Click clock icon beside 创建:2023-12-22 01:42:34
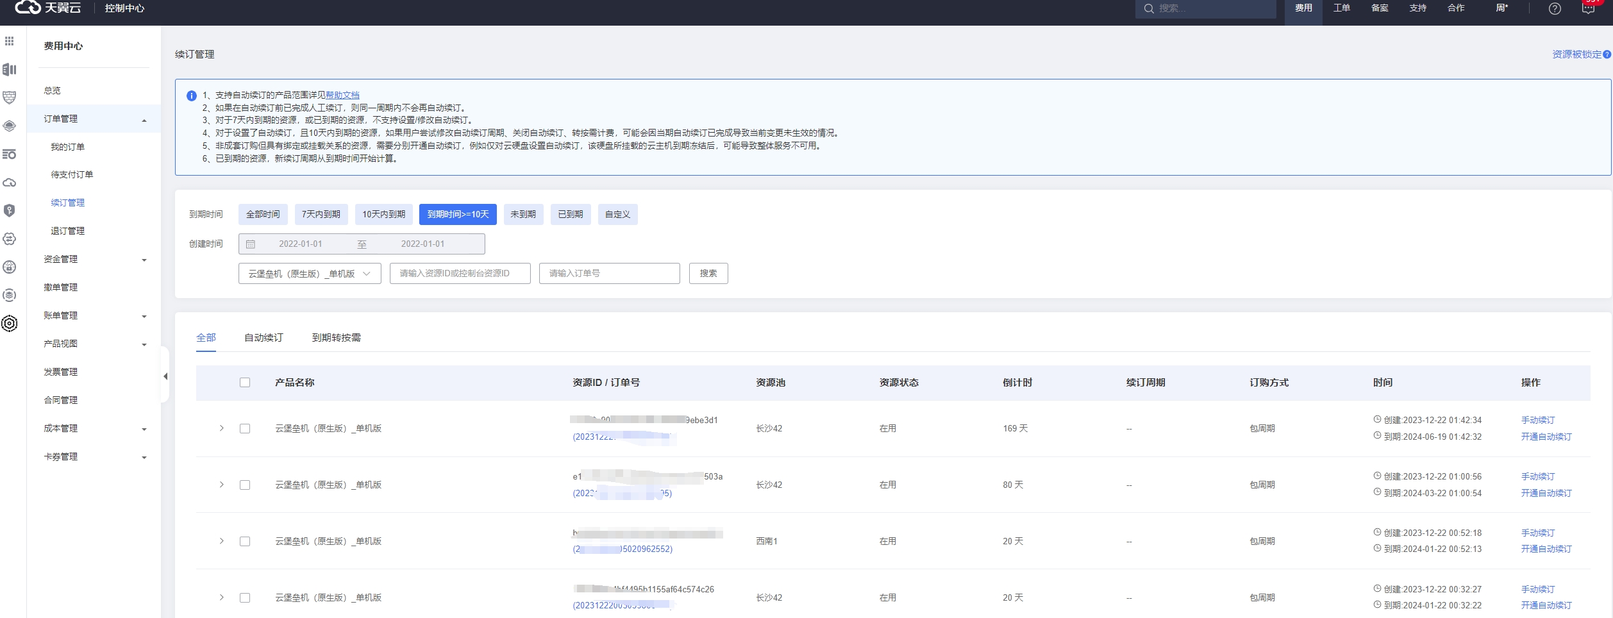 1377,419
